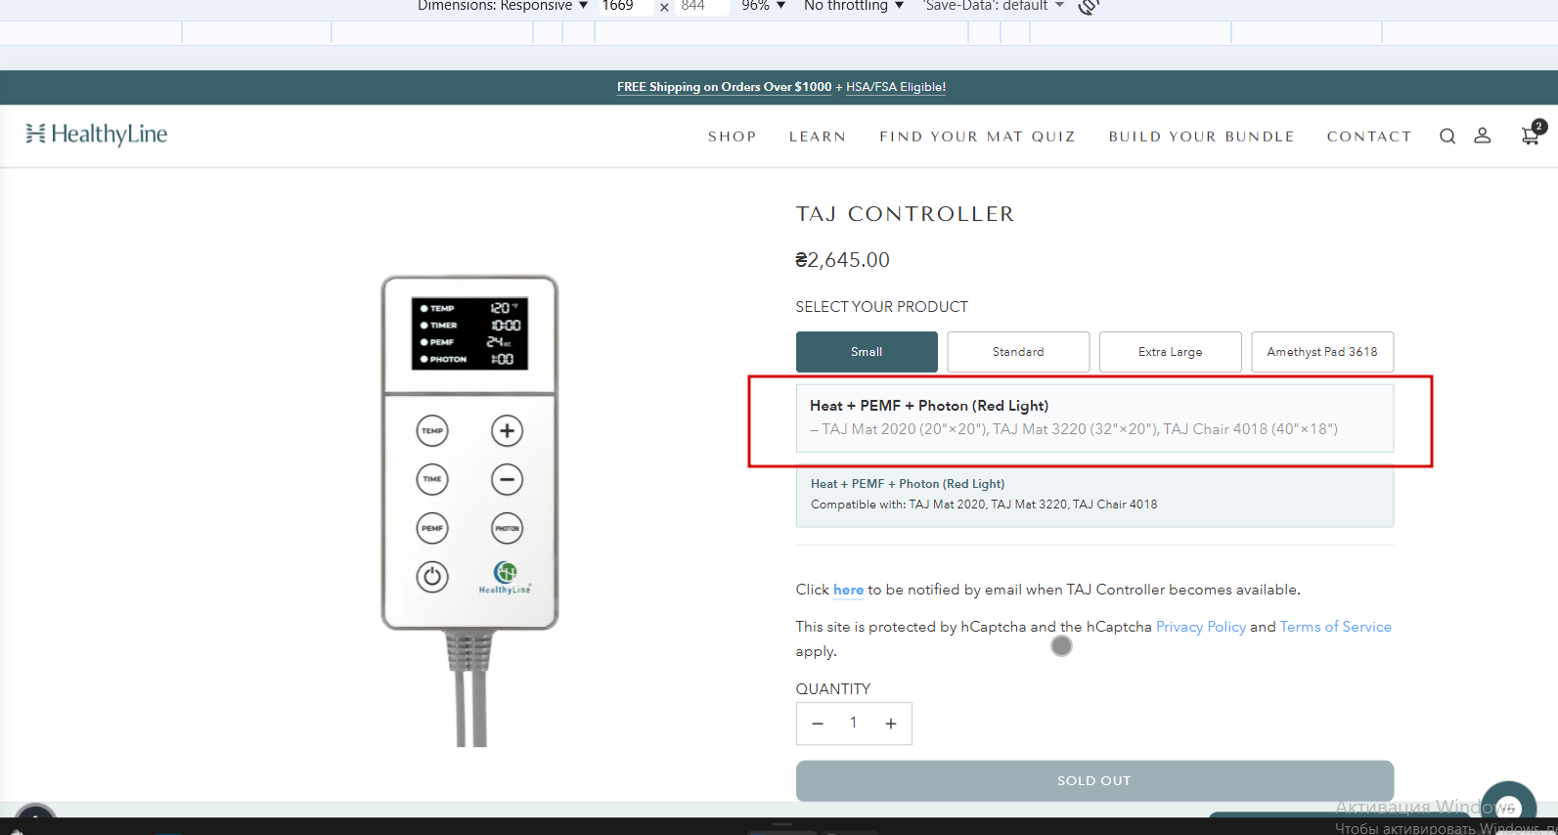The image size is (1558, 835).
Task: Click the 'Compatible with' description line
Action: pyautogui.click(x=984, y=505)
